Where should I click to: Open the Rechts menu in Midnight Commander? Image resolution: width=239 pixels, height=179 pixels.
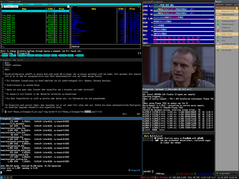pos(51,4)
